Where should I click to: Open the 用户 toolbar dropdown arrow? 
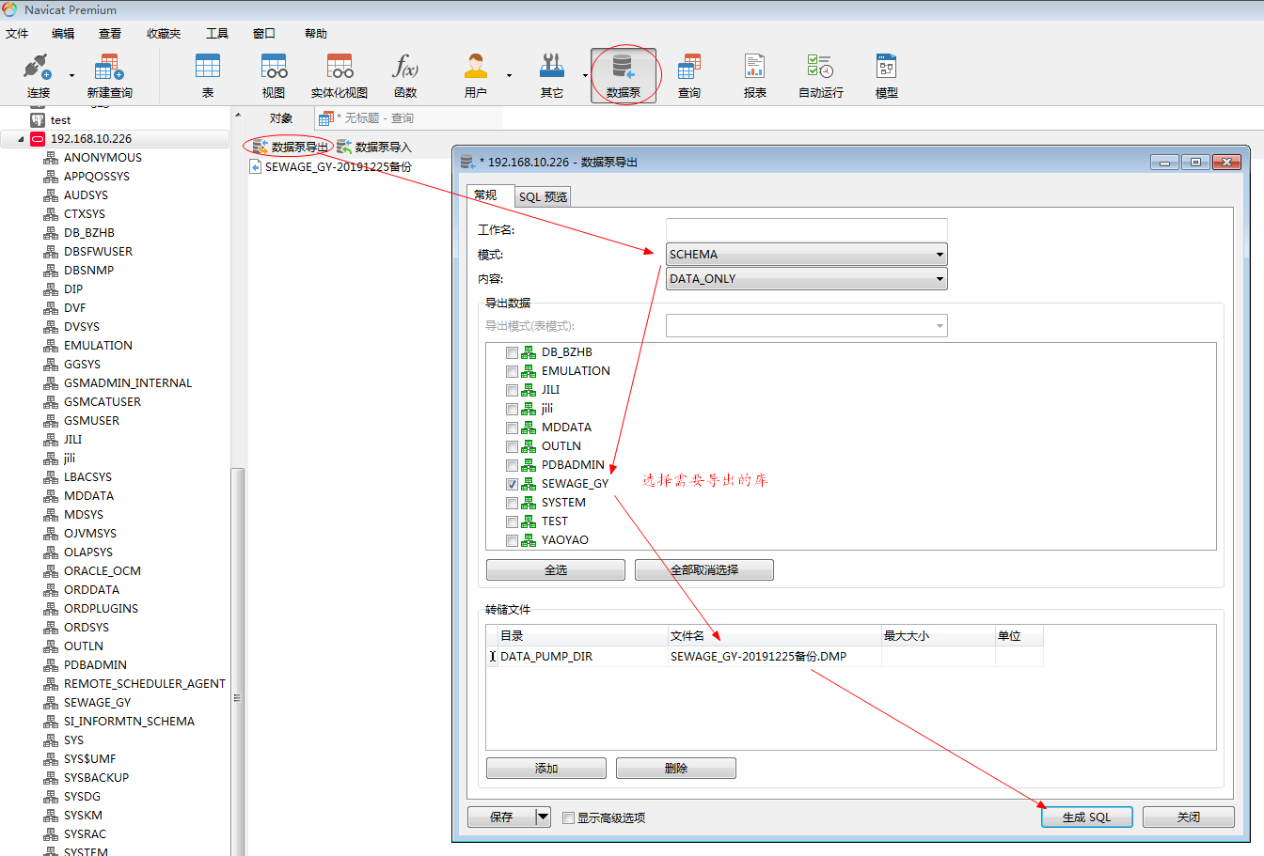[x=509, y=75]
